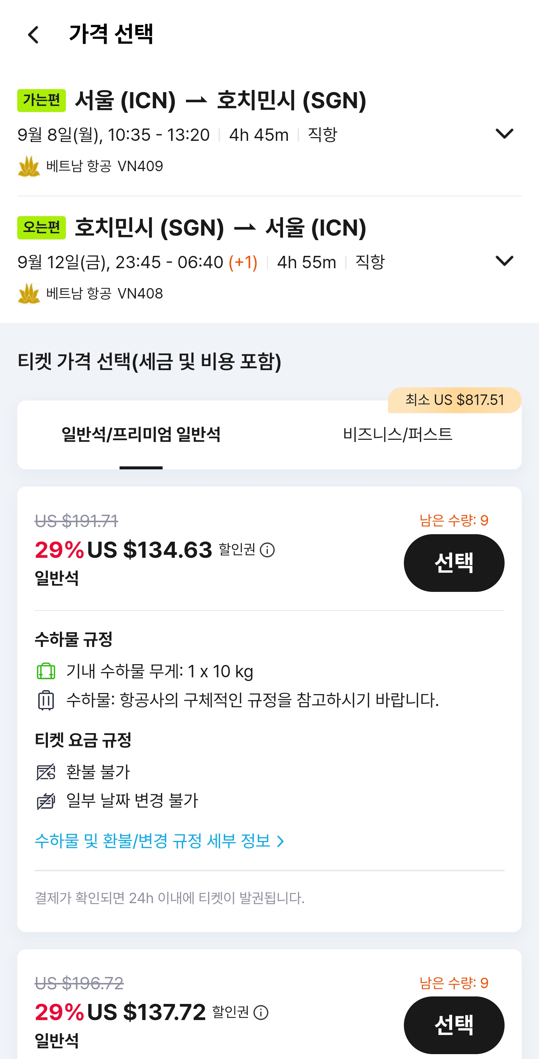This screenshot has height=1059, width=539.
Task: Click the Vietnam Airlines logo for VN408
Action: pyautogui.click(x=29, y=294)
